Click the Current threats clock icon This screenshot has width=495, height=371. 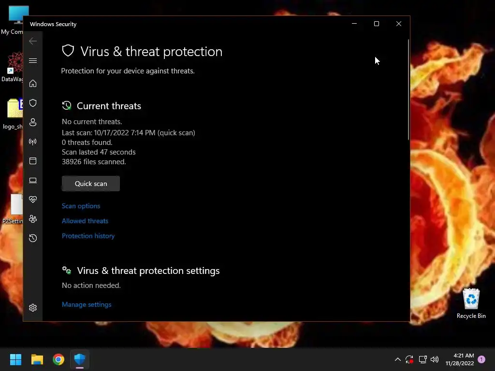67,106
